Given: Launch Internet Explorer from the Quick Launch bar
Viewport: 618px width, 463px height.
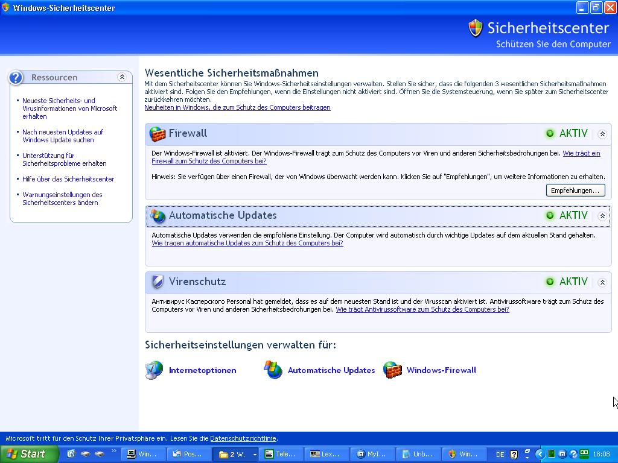Looking at the screenshot, I should coord(71,453).
